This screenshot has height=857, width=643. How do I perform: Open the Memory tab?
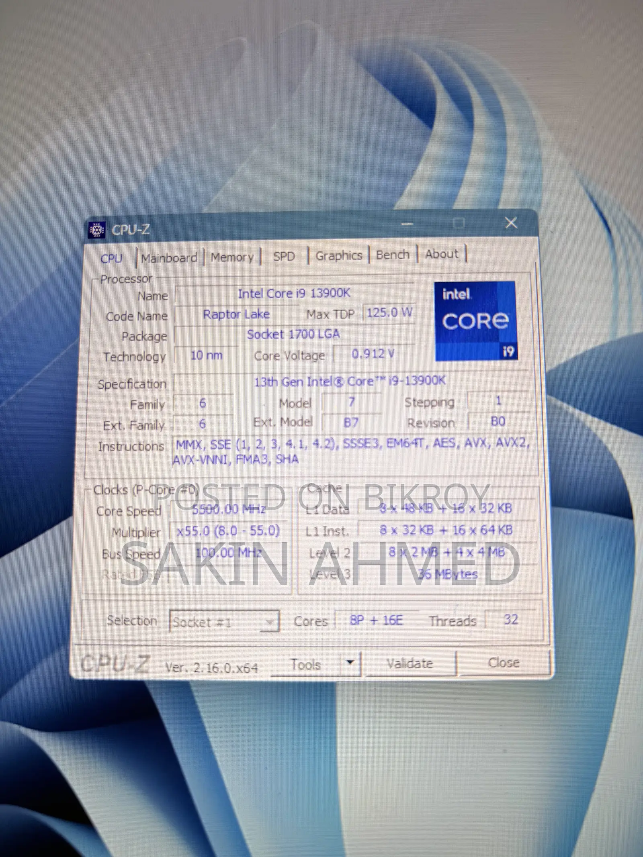coord(232,257)
